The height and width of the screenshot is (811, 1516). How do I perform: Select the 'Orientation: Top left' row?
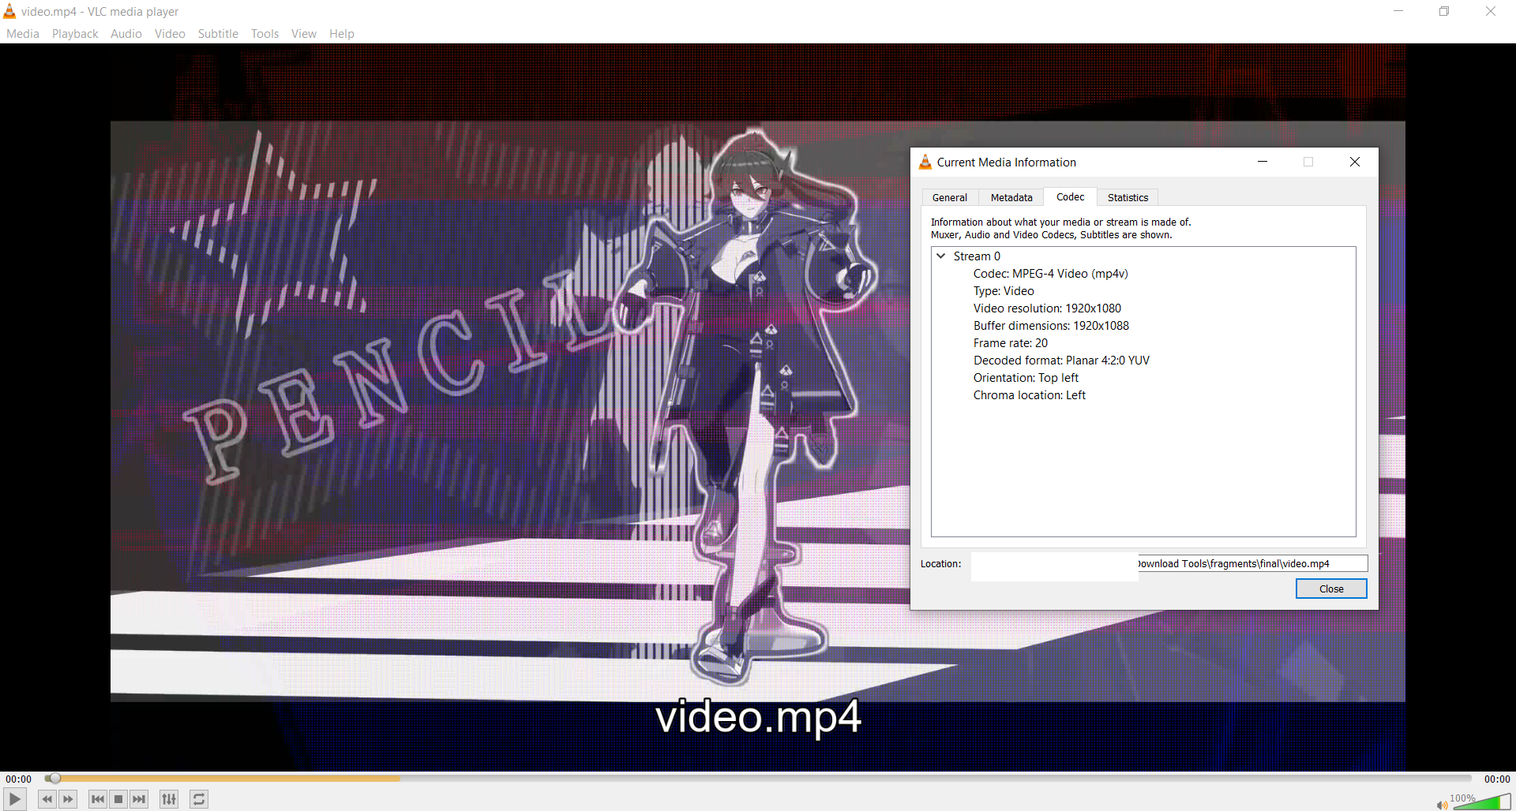(x=1026, y=378)
